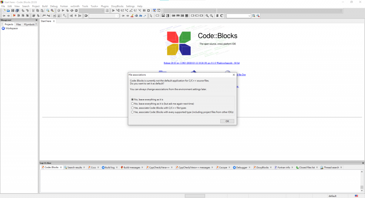Viewport: 365px width, 198px height.
Task: Close the Management panel
Action: pos(36,20)
